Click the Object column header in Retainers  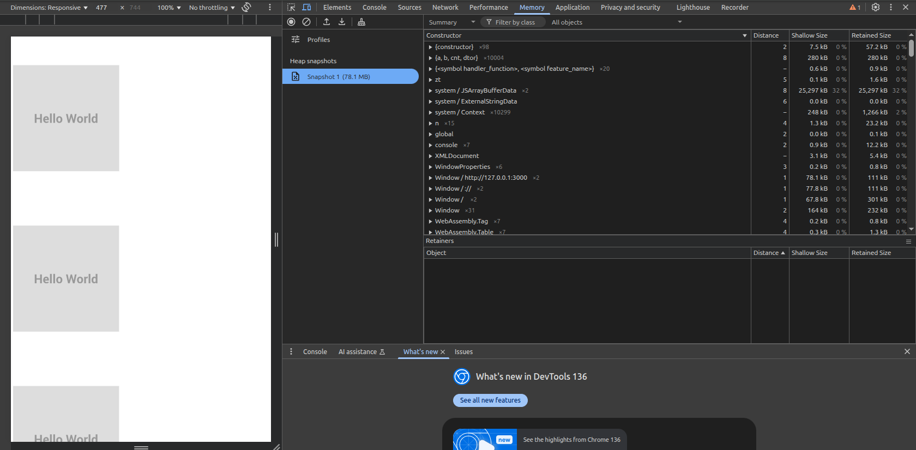[587, 253]
